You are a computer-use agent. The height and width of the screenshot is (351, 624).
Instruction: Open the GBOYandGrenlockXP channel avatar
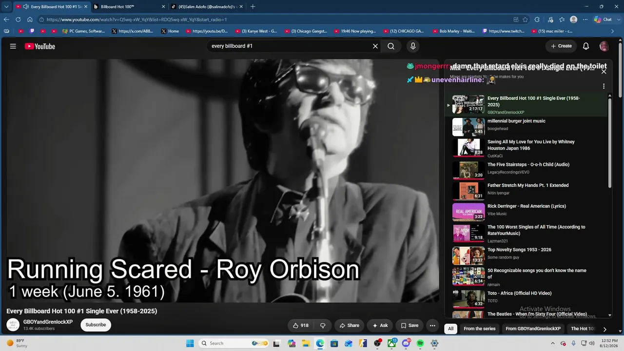click(13, 325)
